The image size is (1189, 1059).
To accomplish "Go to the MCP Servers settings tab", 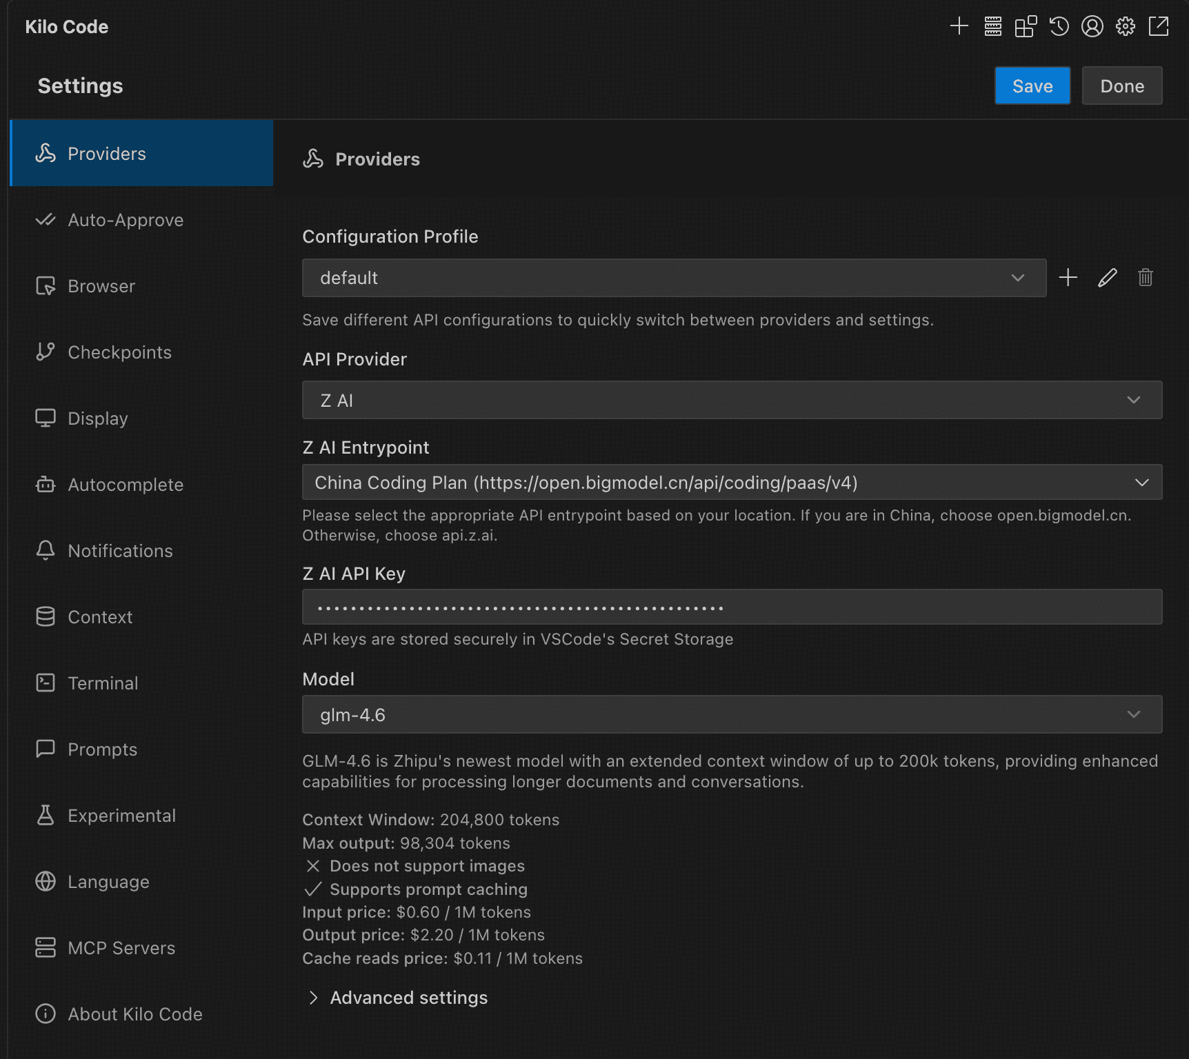I will pyautogui.click(x=121, y=948).
